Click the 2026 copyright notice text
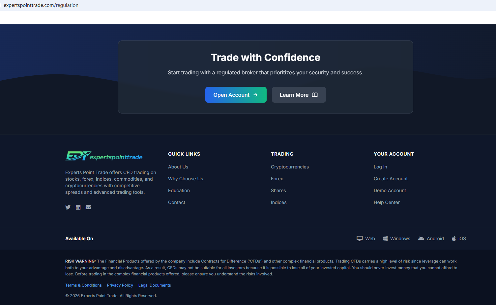Viewport: 496px width, 305px height. pyautogui.click(x=111, y=296)
